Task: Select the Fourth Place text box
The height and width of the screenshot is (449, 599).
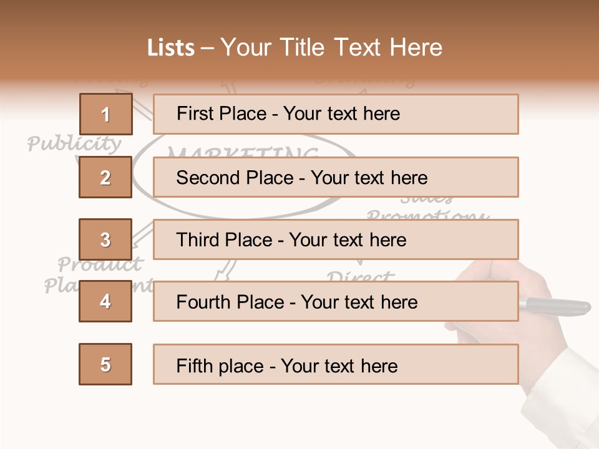Action: (336, 302)
